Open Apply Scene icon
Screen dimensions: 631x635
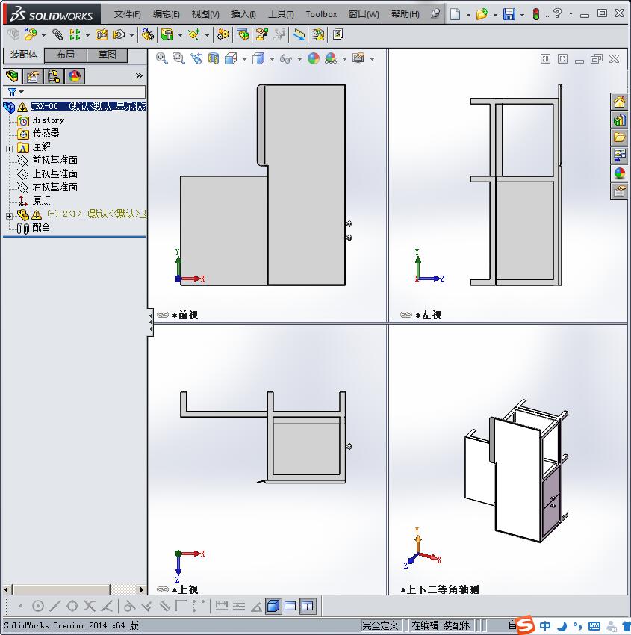(x=331, y=59)
